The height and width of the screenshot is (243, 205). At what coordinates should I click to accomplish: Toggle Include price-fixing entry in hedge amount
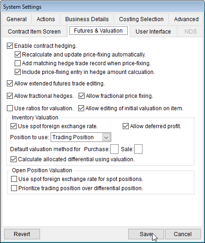coord(17,72)
